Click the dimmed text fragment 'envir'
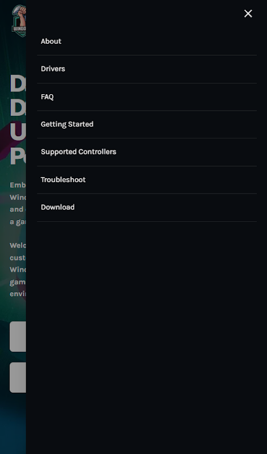267x454 pixels. pyautogui.click(x=18, y=293)
